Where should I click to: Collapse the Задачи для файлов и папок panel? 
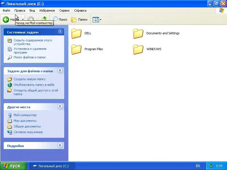(x=60, y=70)
